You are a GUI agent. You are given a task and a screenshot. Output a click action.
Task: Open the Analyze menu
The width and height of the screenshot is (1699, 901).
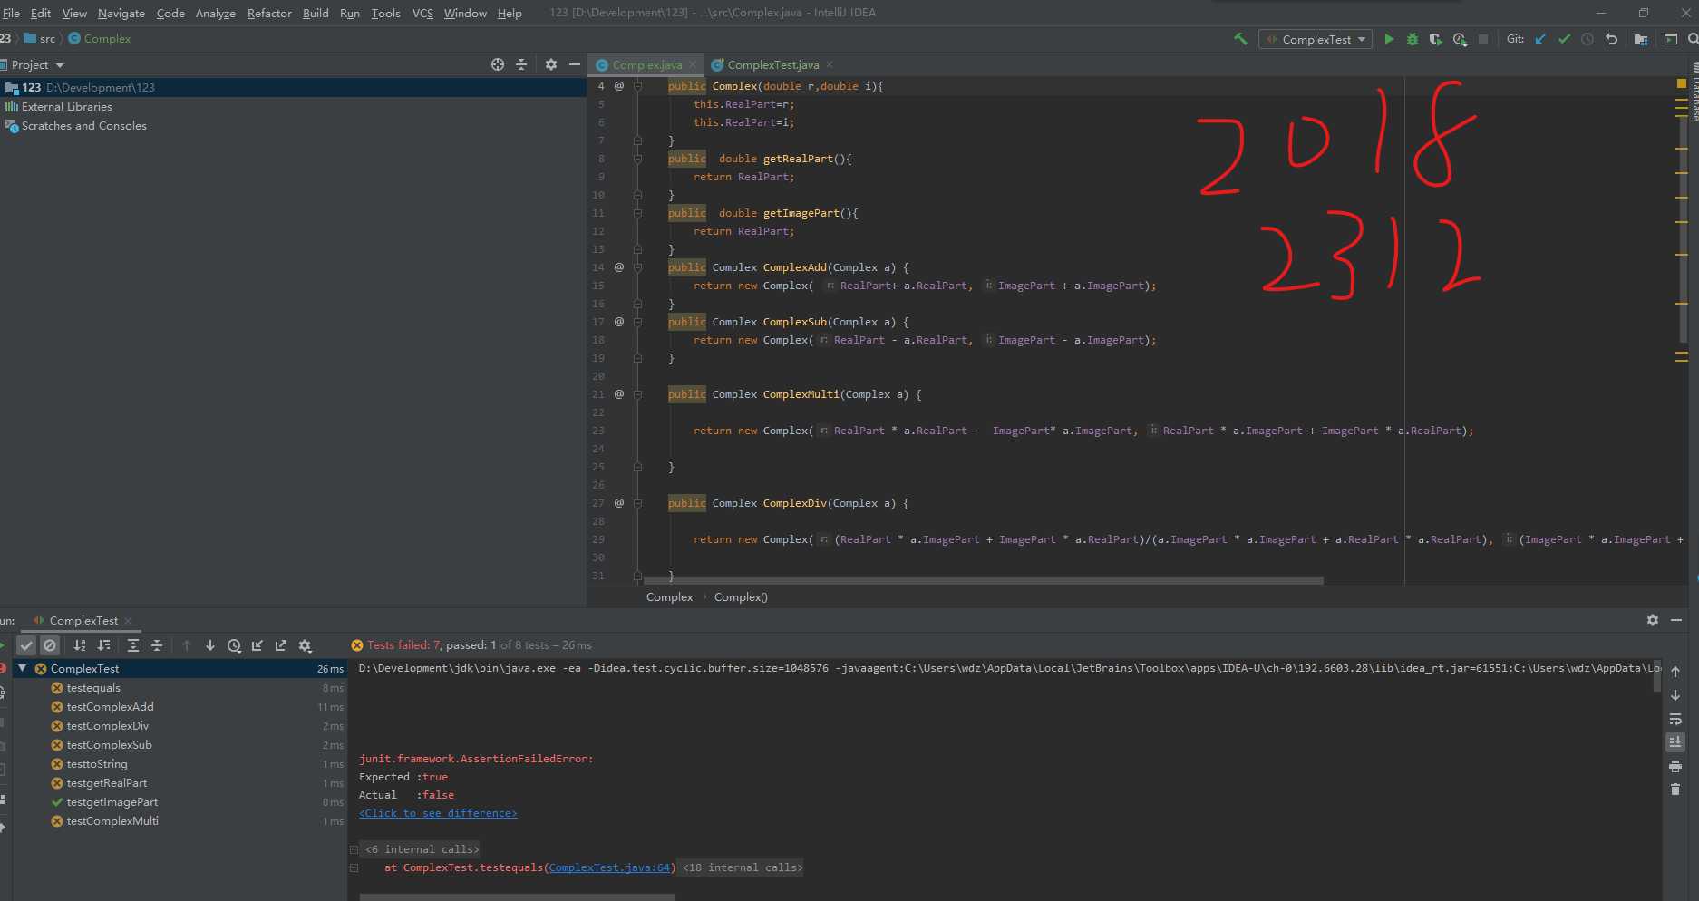215,13
